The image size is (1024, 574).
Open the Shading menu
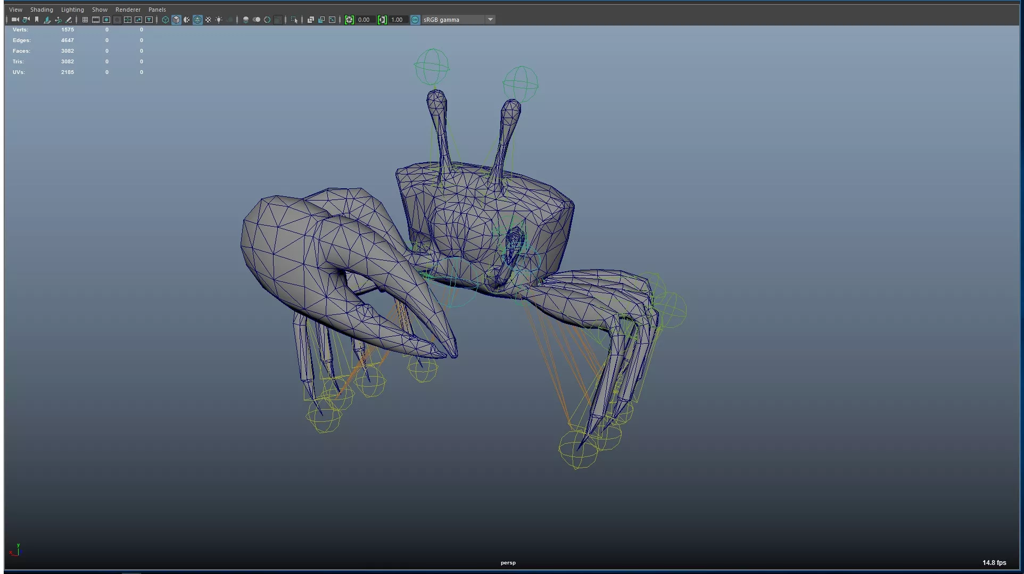pyautogui.click(x=42, y=10)
